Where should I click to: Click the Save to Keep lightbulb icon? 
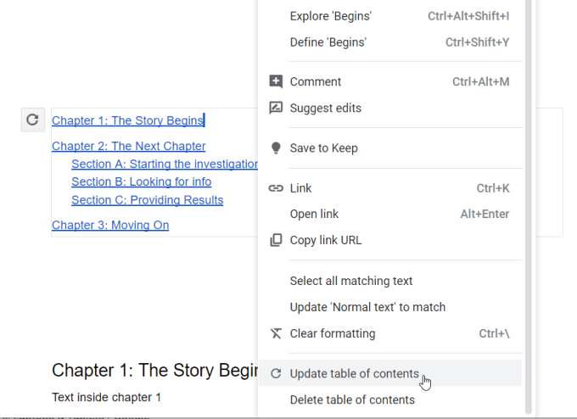click(x=276, y=148)
